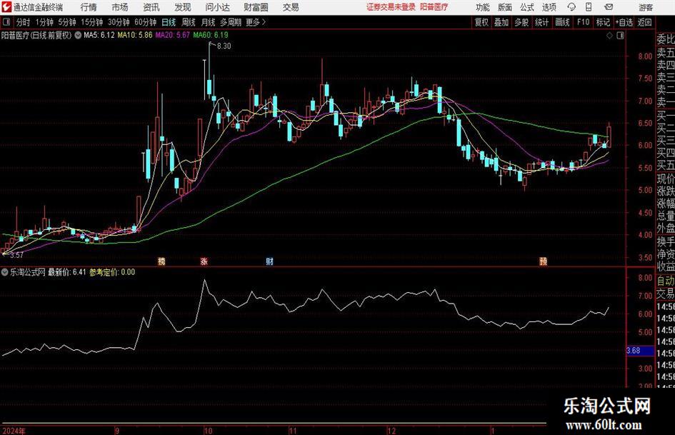Click the 自动 label in right panel
The height and width of the screenshot is (435, 675).
coord(666,281)
